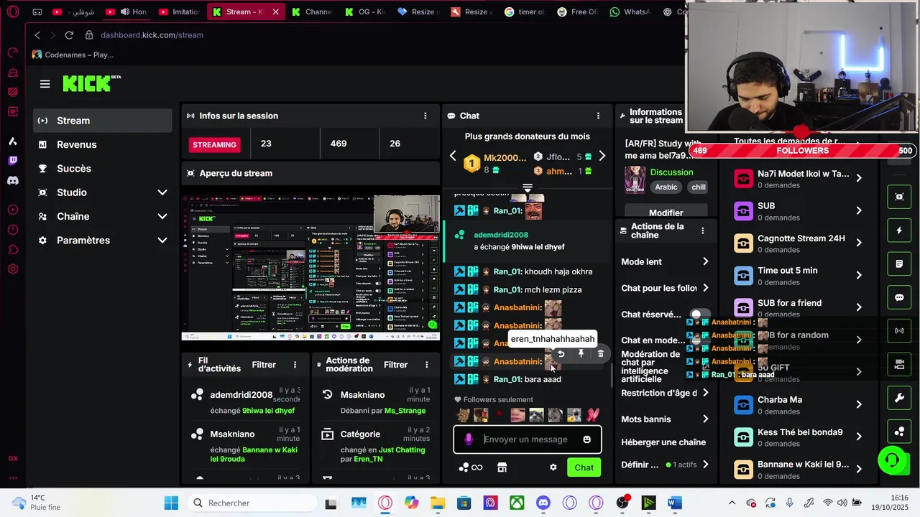Open Word from the taskbar

click(x=674, y=503)
